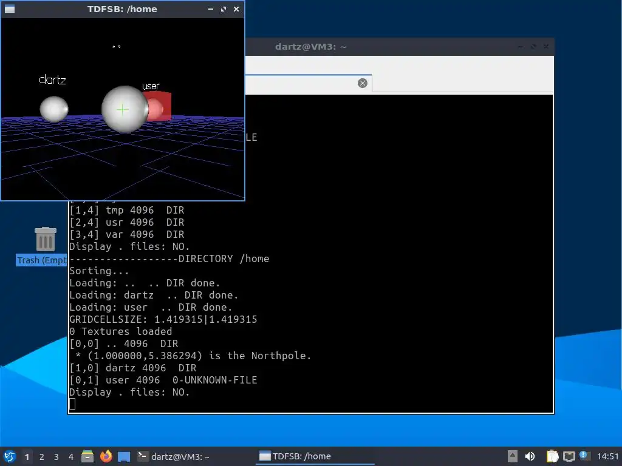Maximize the dartz@VM3 terminal window
Viewport: 622px width, 466px height.
click(533, 47)
